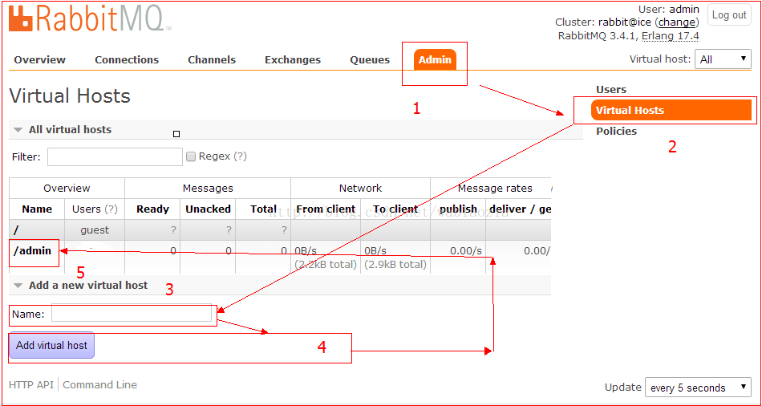The image size is (762, 406).
Task: Click the RabbitMQ logo
Action: [91, 18]
